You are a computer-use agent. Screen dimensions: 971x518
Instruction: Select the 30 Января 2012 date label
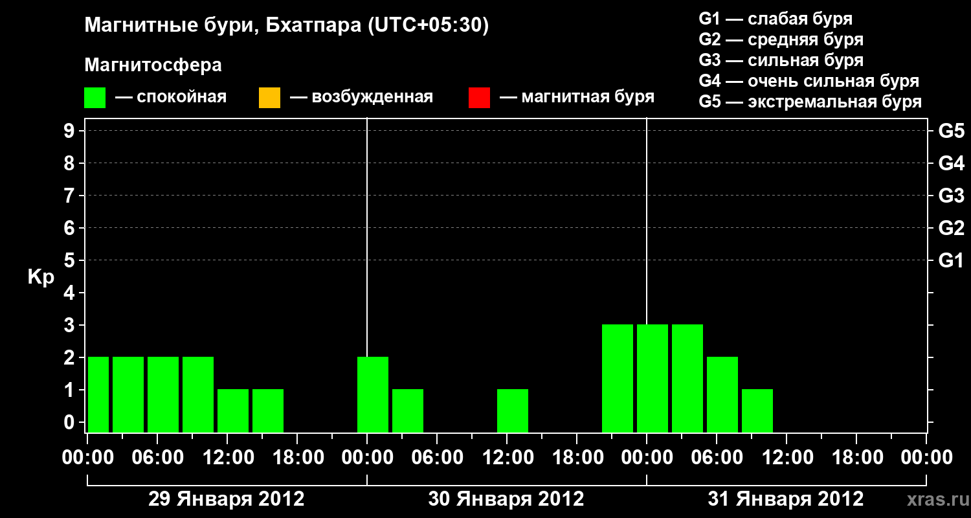(506, 499)
